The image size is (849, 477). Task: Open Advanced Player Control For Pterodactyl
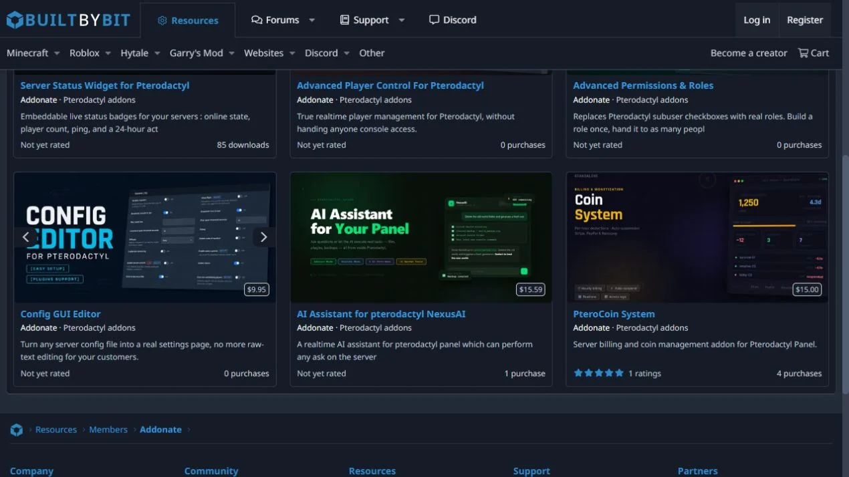(x=390, y=86)
